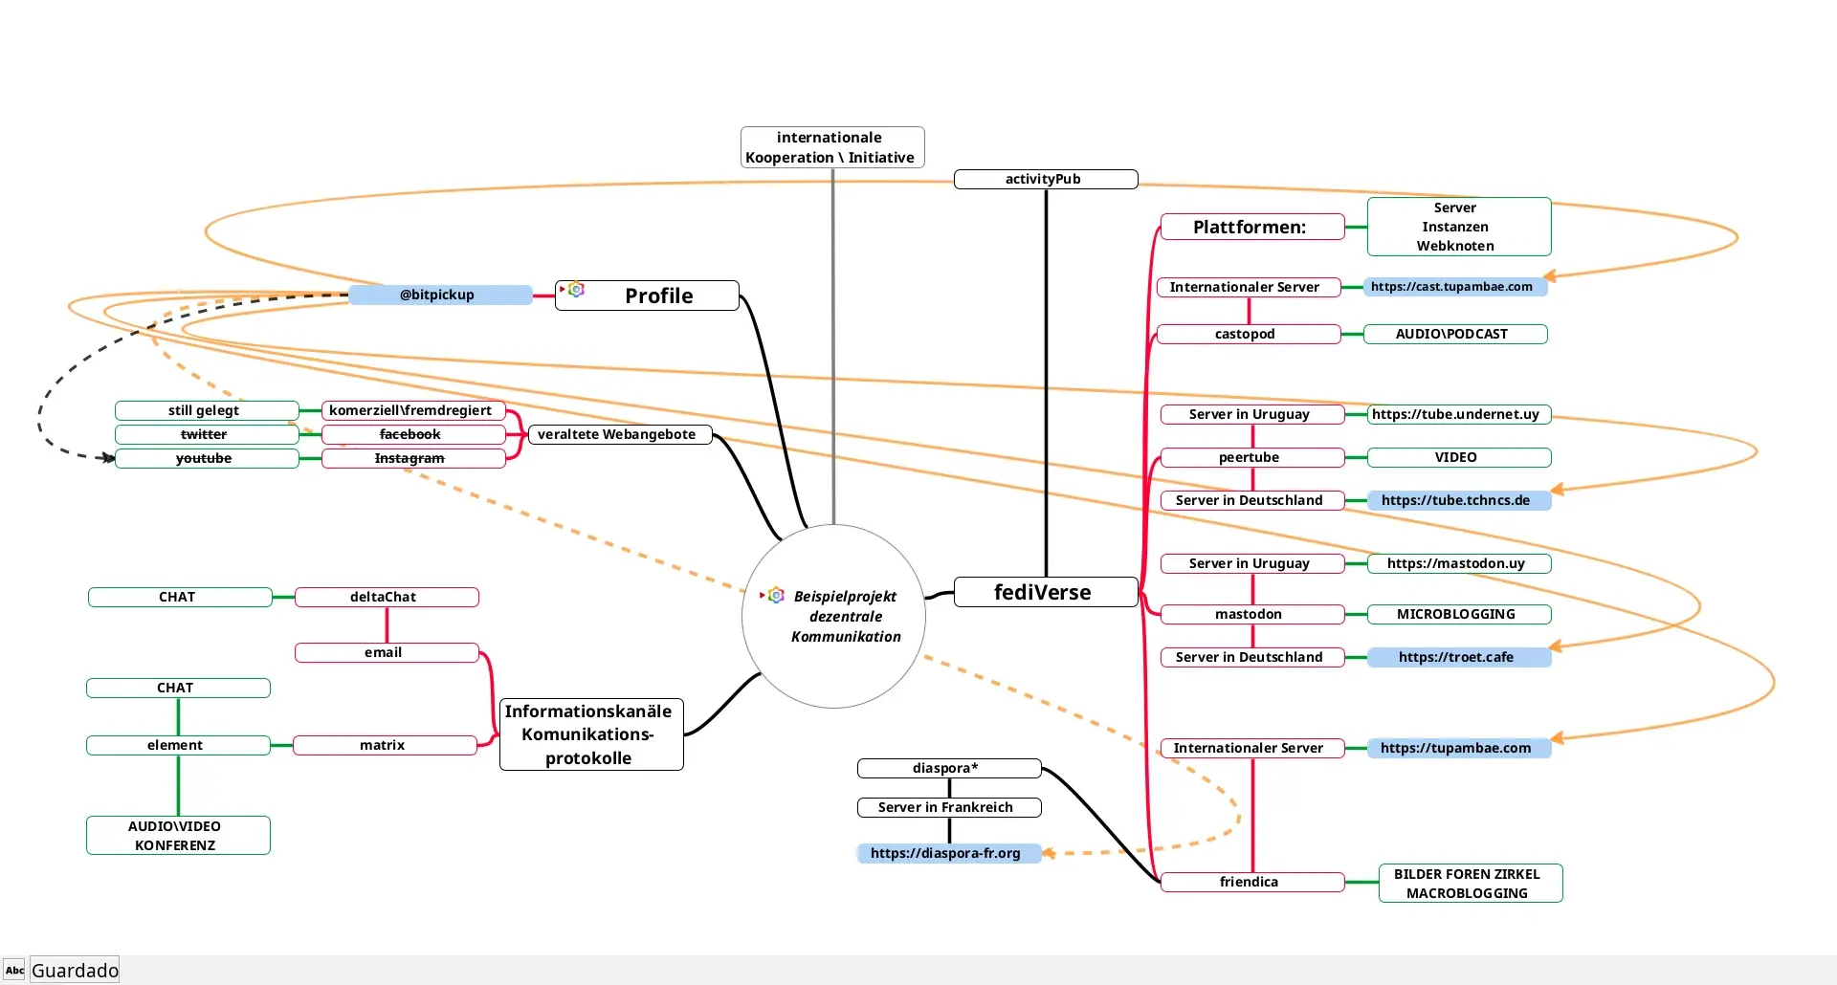Click the Abc icon in the status bar

point(14,970)
